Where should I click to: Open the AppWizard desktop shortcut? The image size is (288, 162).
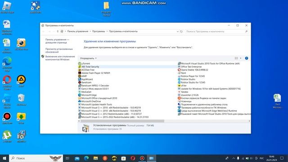35,7
